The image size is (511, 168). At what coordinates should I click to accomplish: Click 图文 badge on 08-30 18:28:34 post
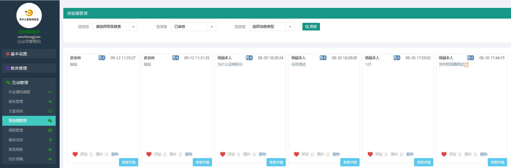tap(249, 58)
